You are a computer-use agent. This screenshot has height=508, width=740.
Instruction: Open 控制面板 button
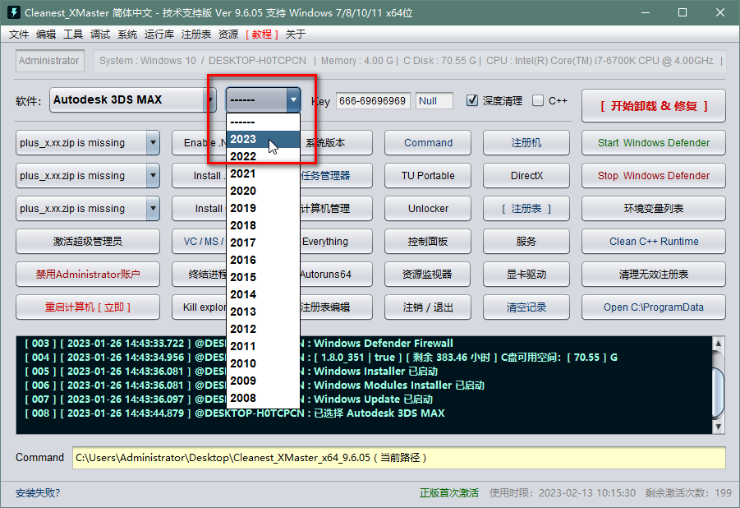(x=428, y=241)
